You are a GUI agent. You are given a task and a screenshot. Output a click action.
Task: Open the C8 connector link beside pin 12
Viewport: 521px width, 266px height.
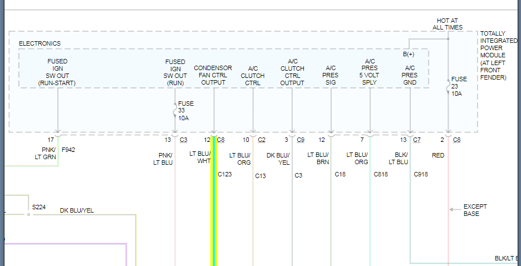[x=220, y=140]
